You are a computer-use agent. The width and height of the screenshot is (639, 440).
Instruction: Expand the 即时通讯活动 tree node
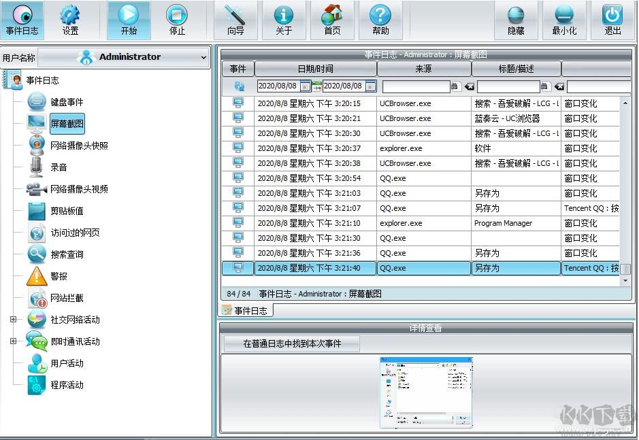(x=12, y=341)
